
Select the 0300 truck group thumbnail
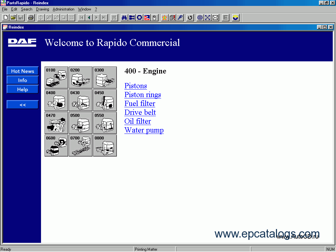tap(105, 77)
